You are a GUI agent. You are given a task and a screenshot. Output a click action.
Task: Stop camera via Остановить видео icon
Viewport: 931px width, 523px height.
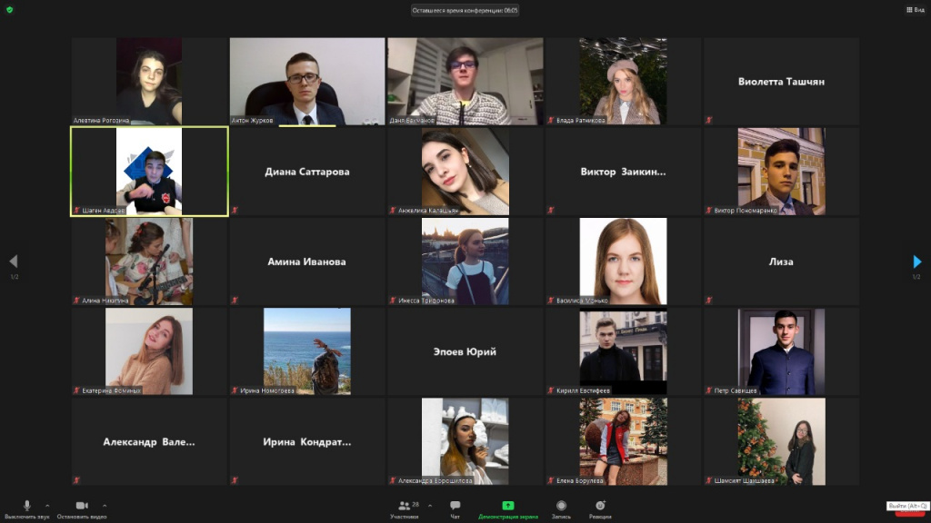pyautogui.click(x=82, y=505)
